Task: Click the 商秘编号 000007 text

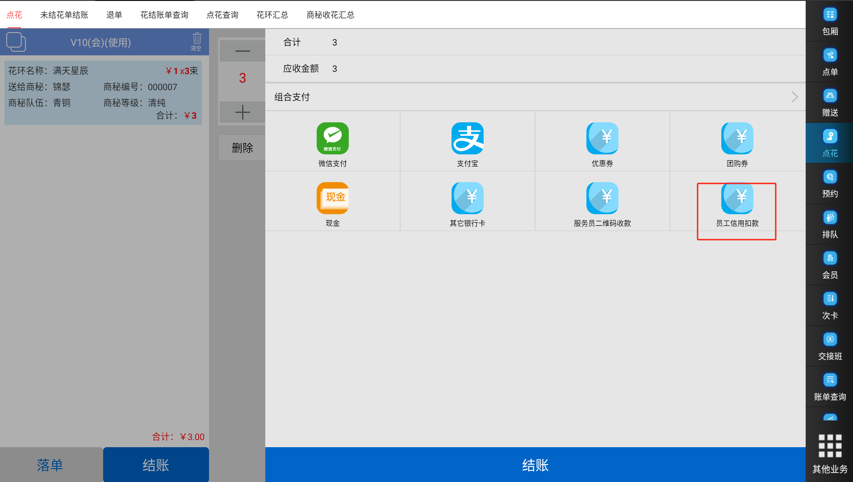Action: point(140,87)
